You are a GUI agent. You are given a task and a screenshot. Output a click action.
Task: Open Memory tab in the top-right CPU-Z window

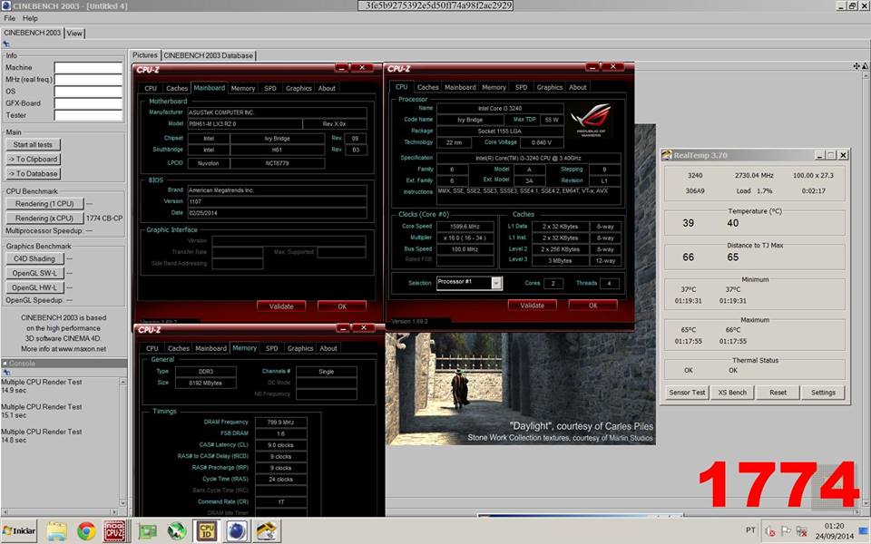tap(494, 87)
